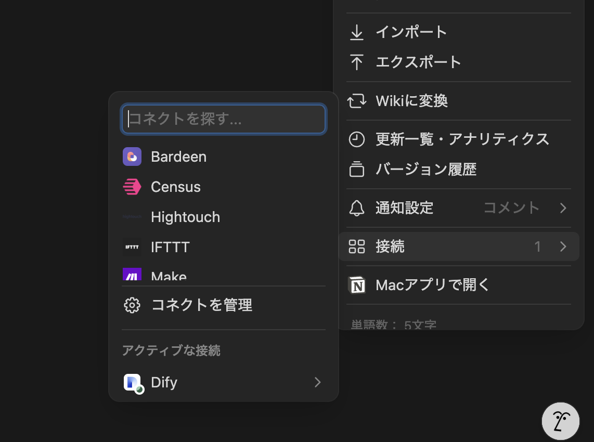Viewport: 594px width, 442px height.
Task: Open バージョン履歴
Action: [x=459, y=170]
